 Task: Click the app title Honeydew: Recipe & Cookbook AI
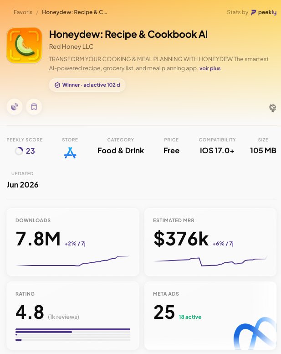point(128,34)
